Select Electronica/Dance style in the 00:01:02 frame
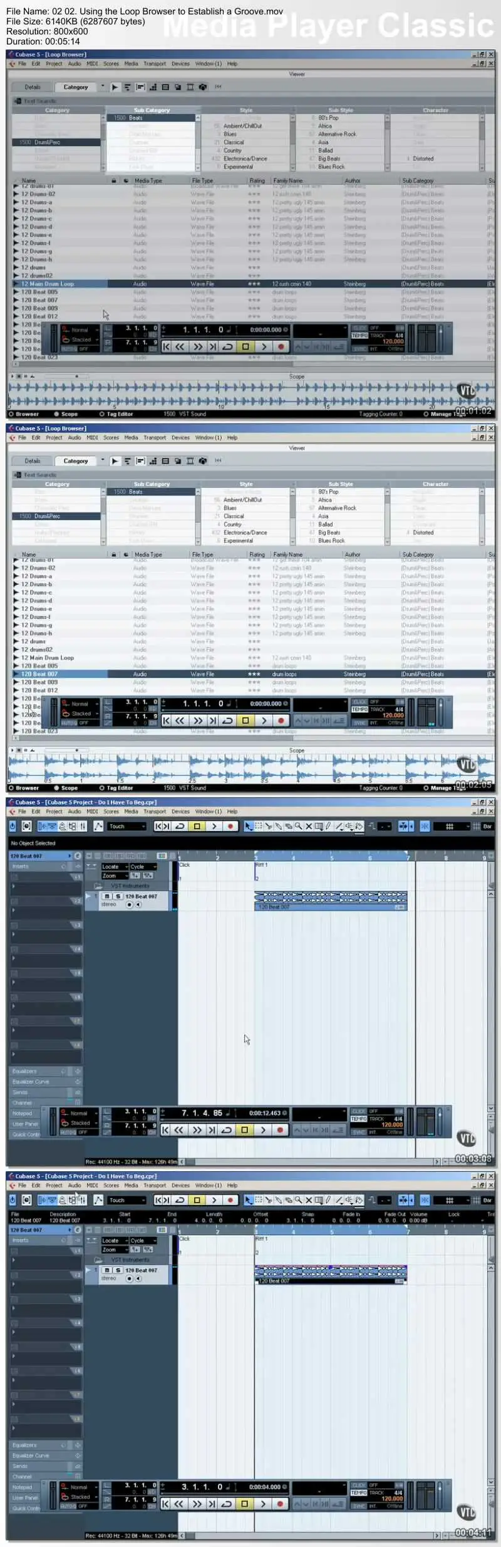Screen dimensions: 501x1547 [x=245, y=158]
